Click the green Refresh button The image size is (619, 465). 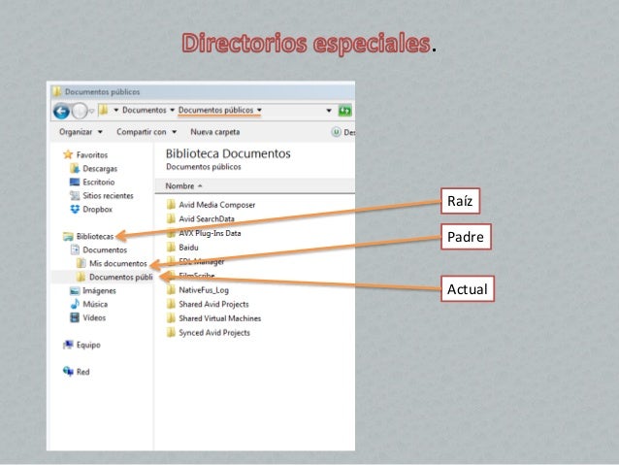[344, 111]
